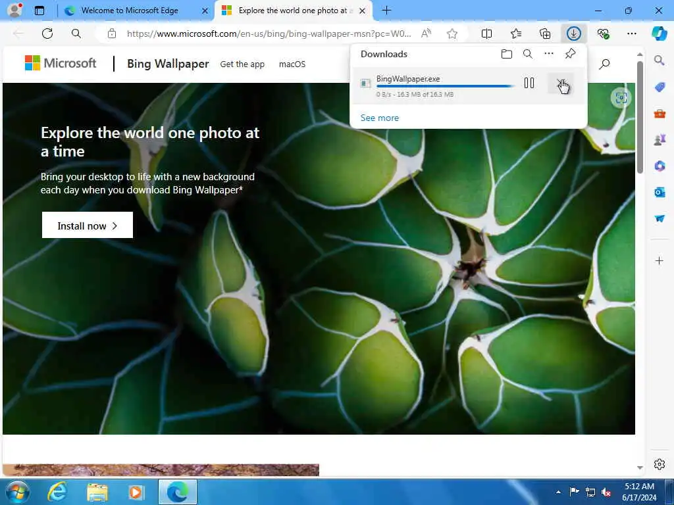Click the scrollbar down arrow

[x=640, y=468]
